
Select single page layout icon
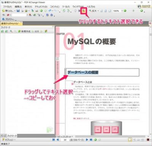(x=130, y=140)
